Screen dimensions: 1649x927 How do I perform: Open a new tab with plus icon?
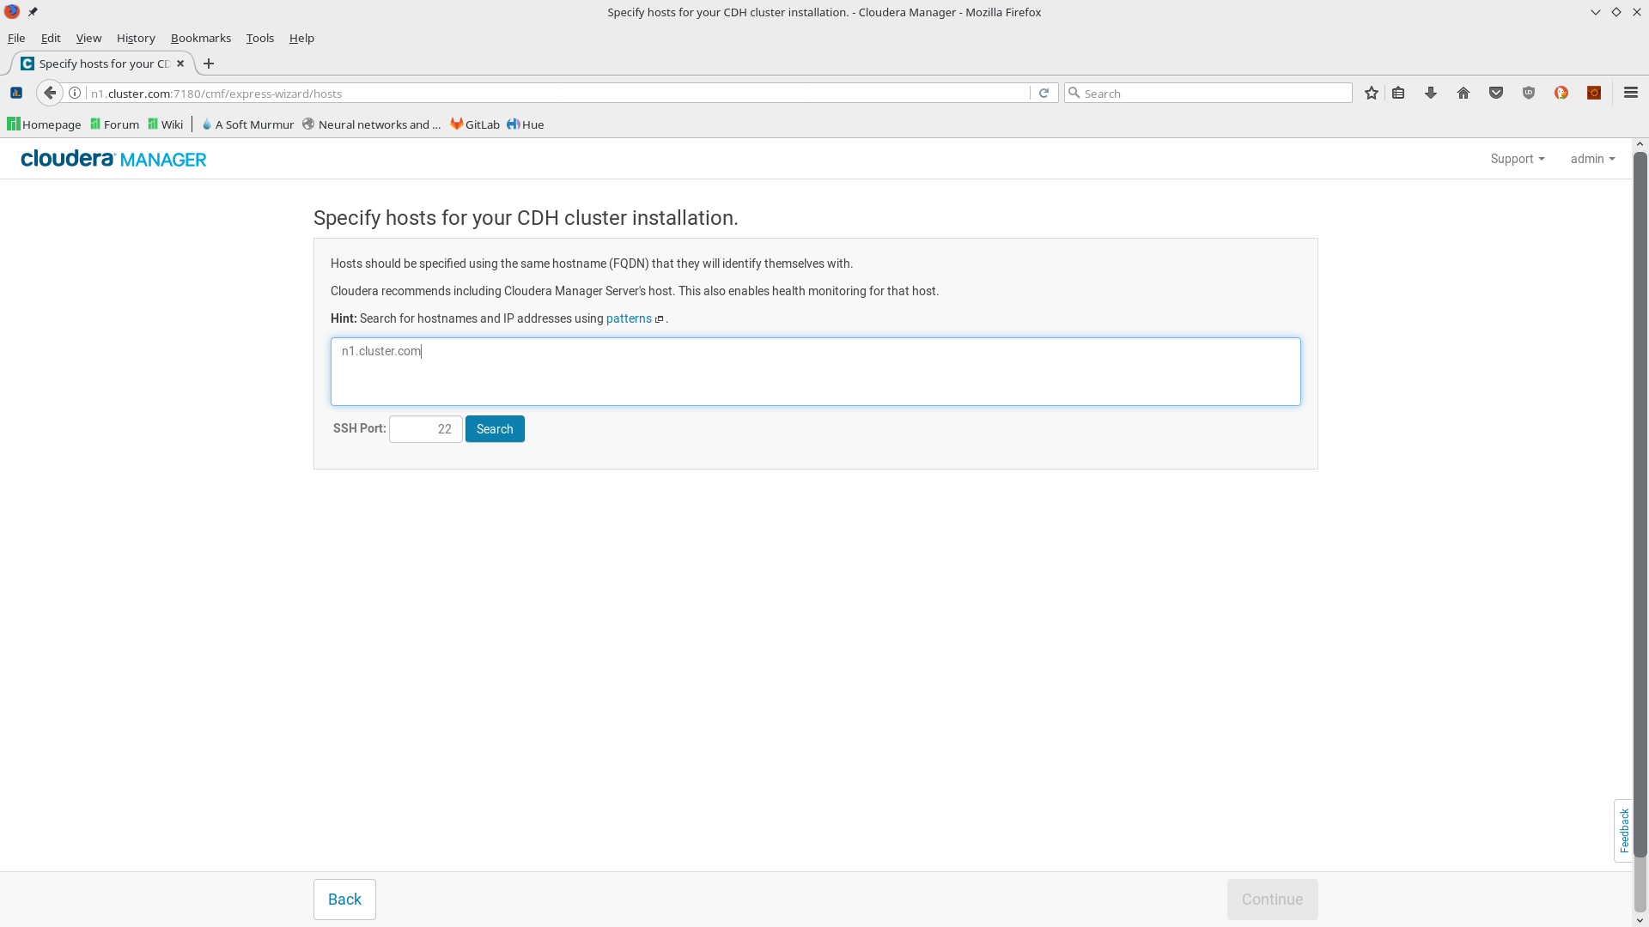209,64
